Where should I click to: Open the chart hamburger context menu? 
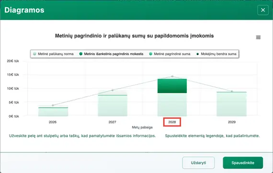pyautogui.click(x=258, y=37)
